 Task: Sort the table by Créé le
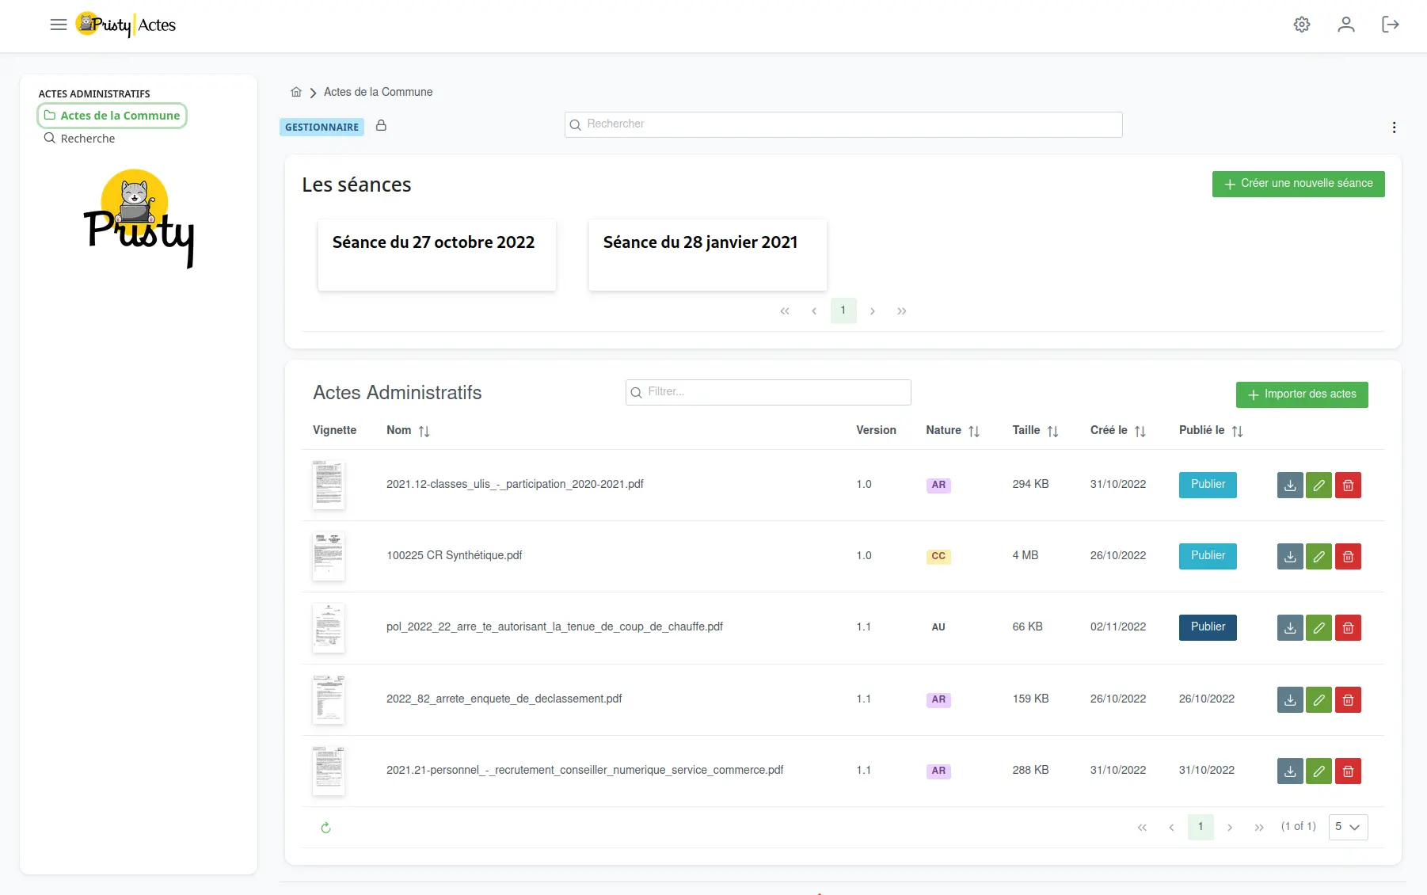(x=1140, y=431)
